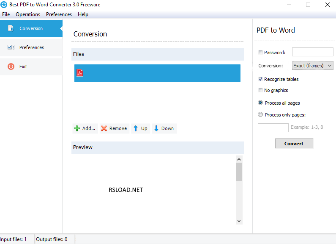Enable the Password checkbox
The image size is (336, 244).
pyautogui.click(x=260, y=53)
